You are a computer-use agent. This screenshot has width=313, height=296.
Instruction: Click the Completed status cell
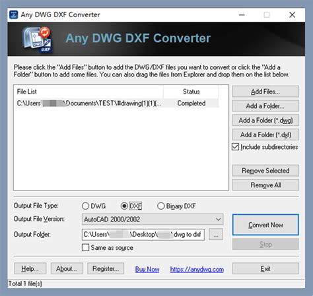coord(191,103)
